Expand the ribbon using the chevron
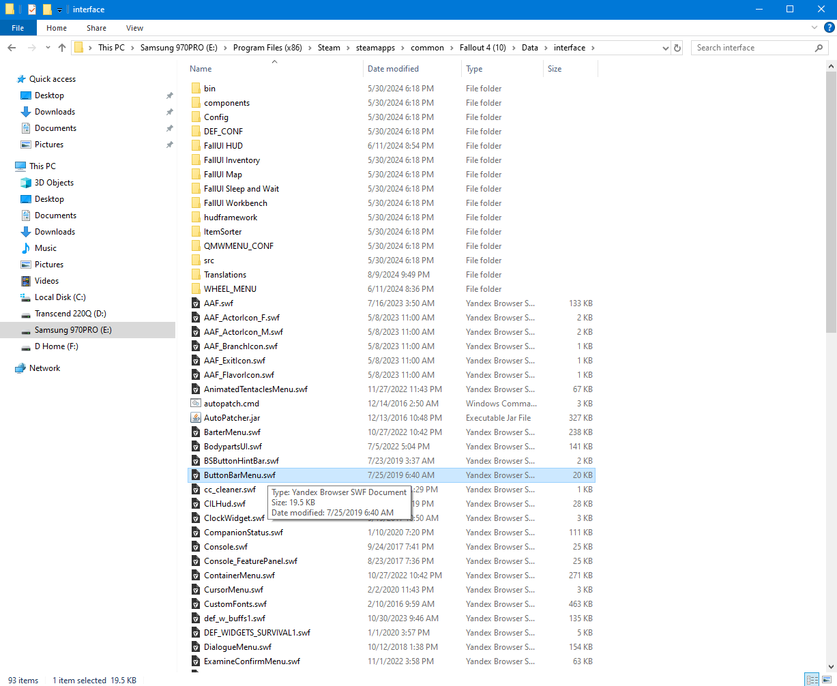The height and width of the screenshot is (686, 837). coord(814,28)
